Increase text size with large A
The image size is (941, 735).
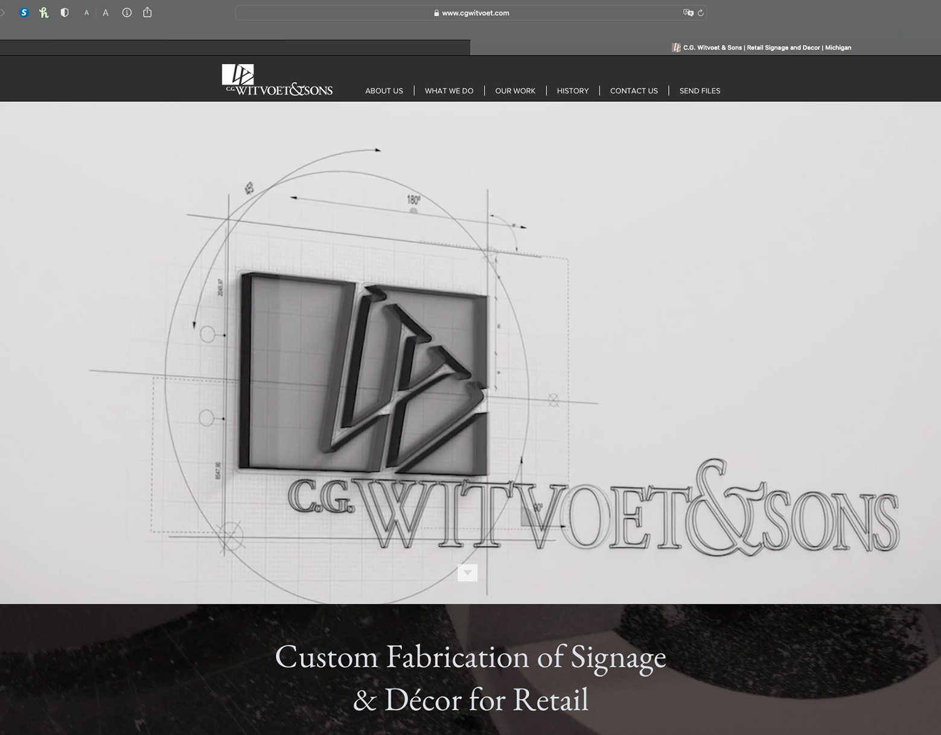coord(106,13)
